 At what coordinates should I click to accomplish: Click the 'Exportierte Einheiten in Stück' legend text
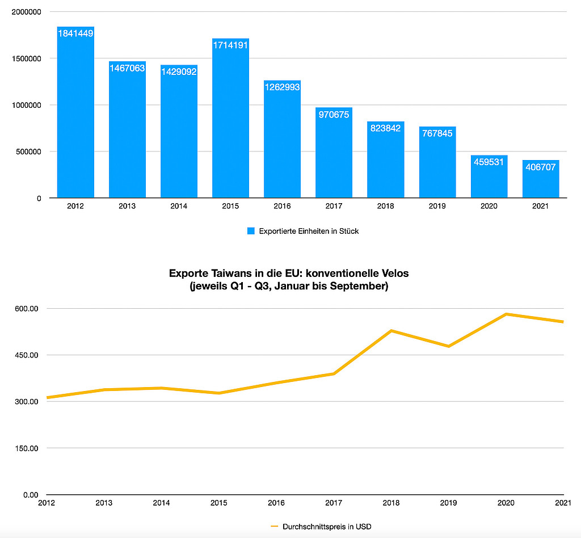click(309, 231)
